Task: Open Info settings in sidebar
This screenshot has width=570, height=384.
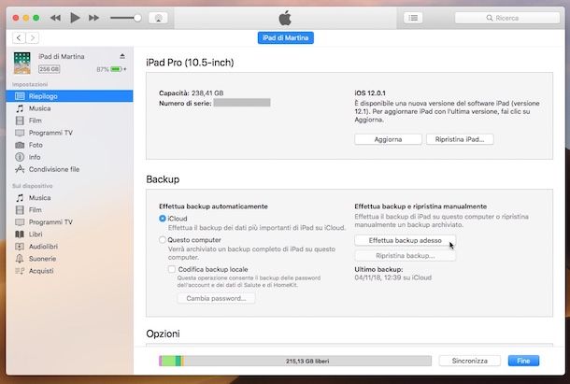Action: click(70, 157)
